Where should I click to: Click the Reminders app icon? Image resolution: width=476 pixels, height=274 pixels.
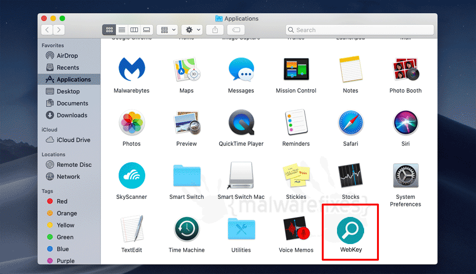point(296,122)
